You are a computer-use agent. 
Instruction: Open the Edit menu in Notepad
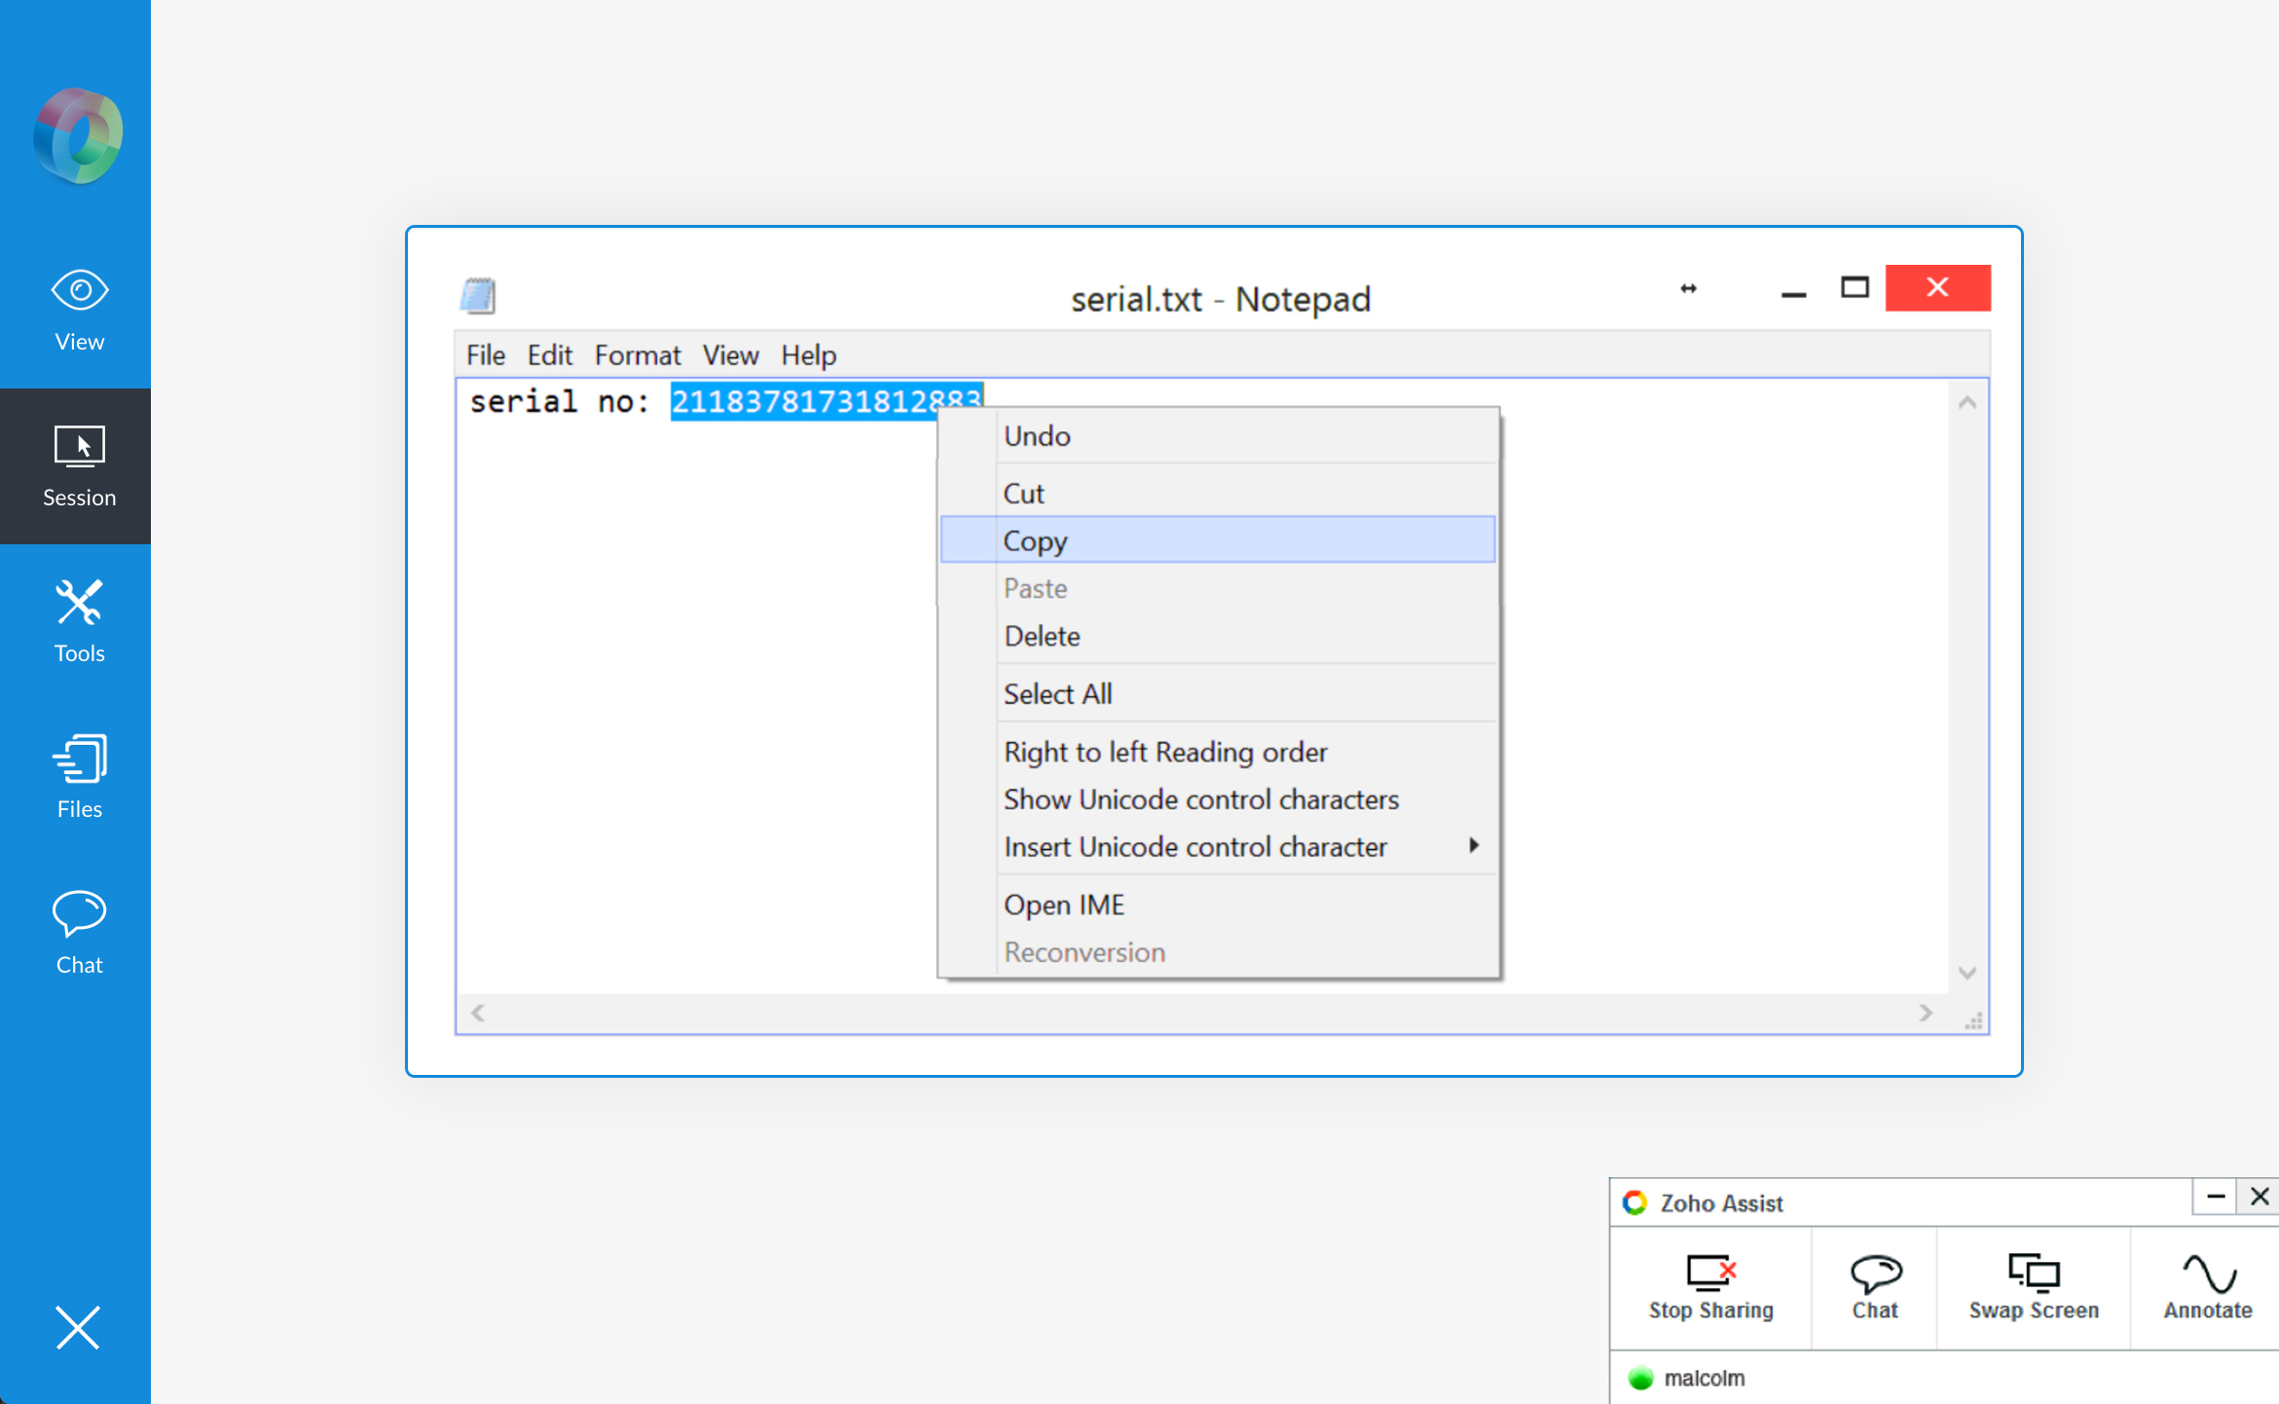(x=549, y=355)
